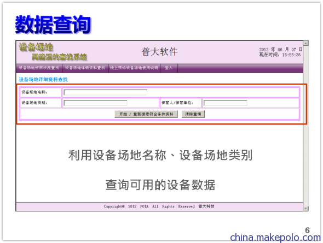Click the 设备场地 网路预约查找系统 logo
323x243 pixels.
coord(53,51)
